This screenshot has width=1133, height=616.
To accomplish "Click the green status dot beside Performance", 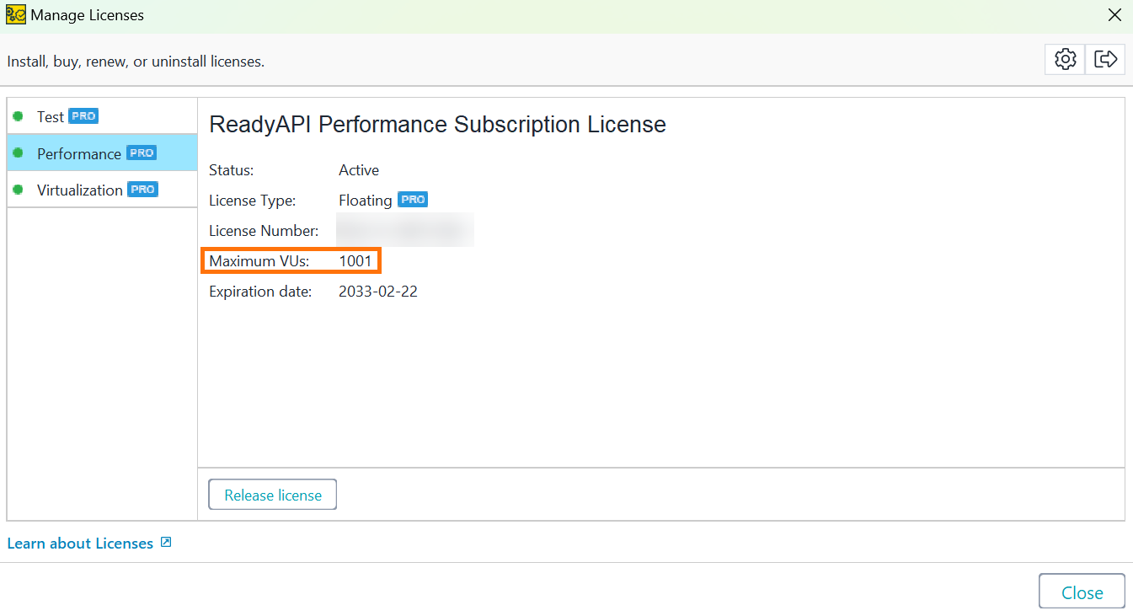I will [19, 153].
